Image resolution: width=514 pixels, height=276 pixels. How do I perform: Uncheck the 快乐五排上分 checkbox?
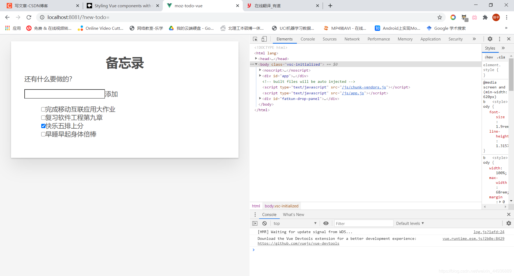43,126
